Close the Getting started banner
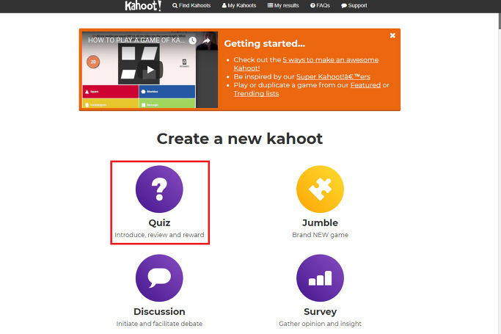Screen dimensions: 501x334 tap(392, 35)
